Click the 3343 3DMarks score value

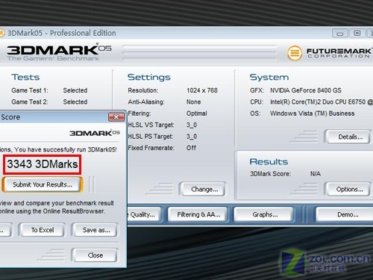pos(43,164)
